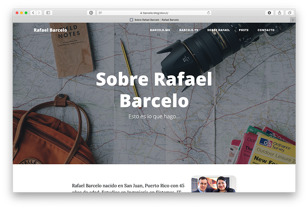Click the Safari forward arrow button

[x=39, y=13]
